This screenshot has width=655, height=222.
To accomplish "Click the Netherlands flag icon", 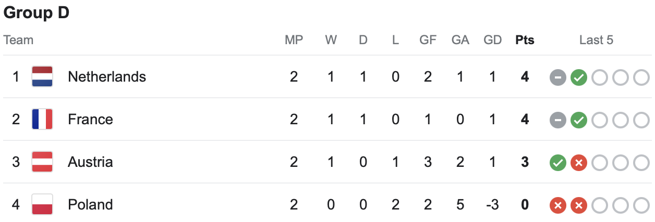I will [42, 77].
